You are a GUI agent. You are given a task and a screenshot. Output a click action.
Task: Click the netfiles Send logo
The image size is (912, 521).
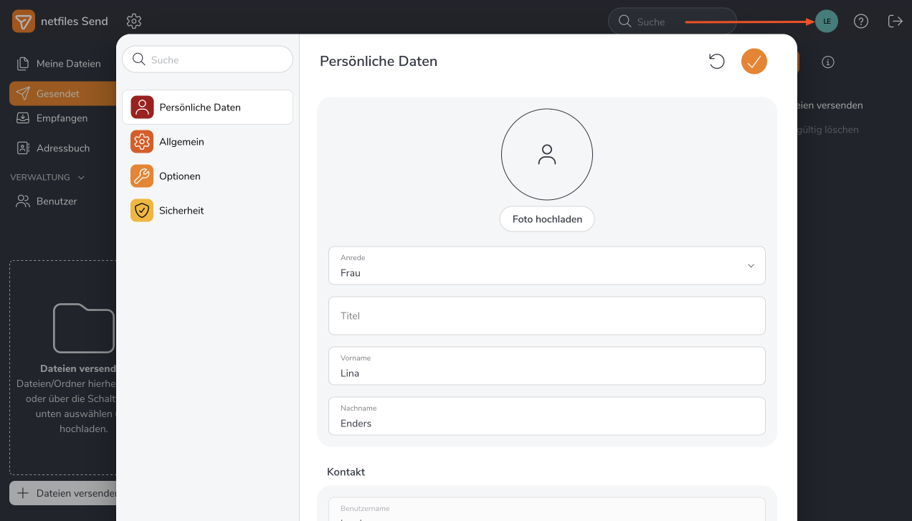click(24, 21)
